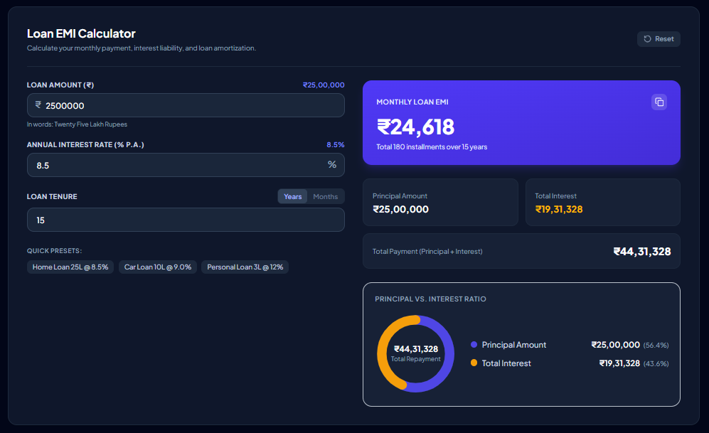
Task: Click the percent symbol in interest rate field
Action: (x=332, y=164)
